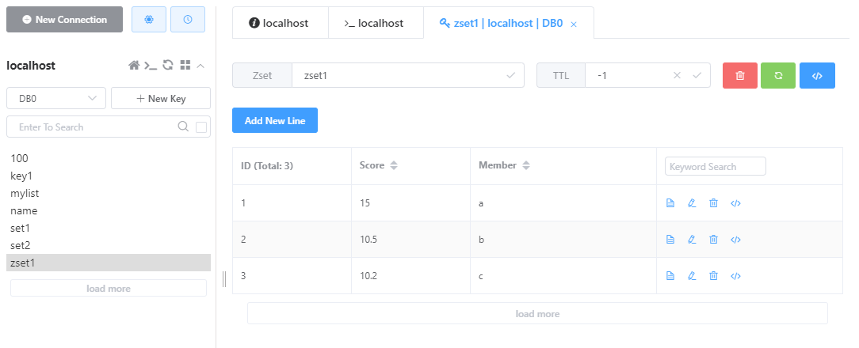Click the Add New Line button
Viewport: 859px width, 348px height.
coord(275,120)
